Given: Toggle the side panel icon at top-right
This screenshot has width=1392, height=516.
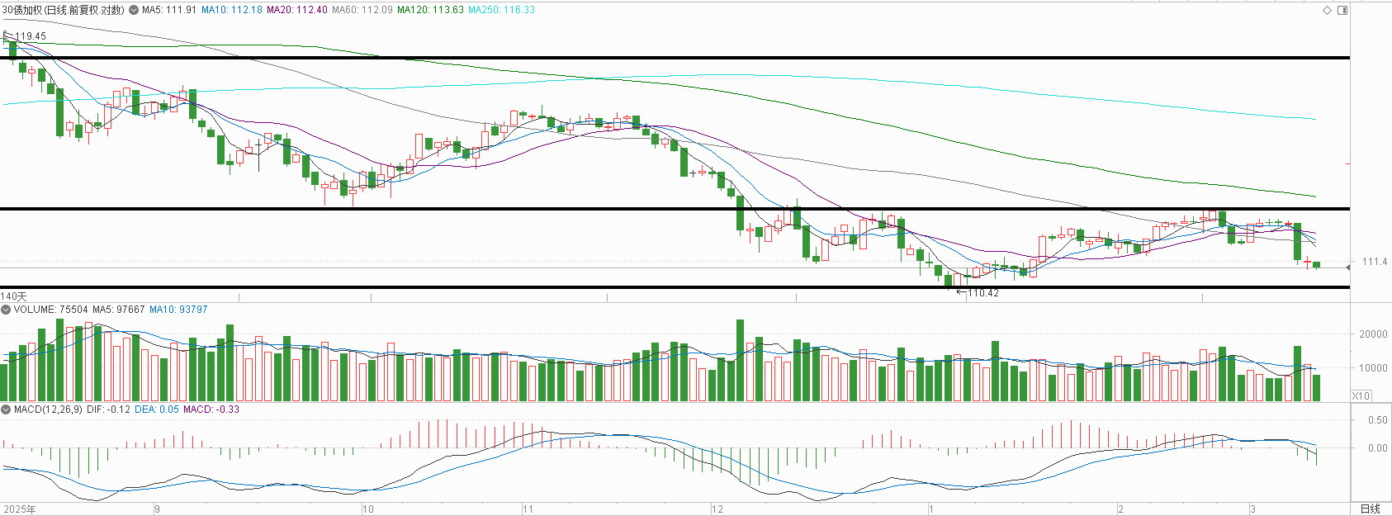Looking at the screenshot, I should click(1342, 11).
